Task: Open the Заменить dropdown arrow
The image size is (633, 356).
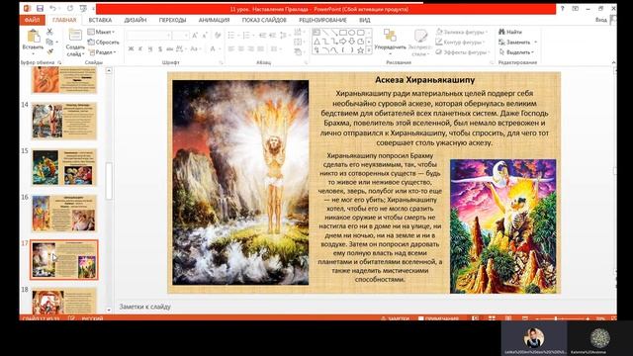Action: point(536,42)
